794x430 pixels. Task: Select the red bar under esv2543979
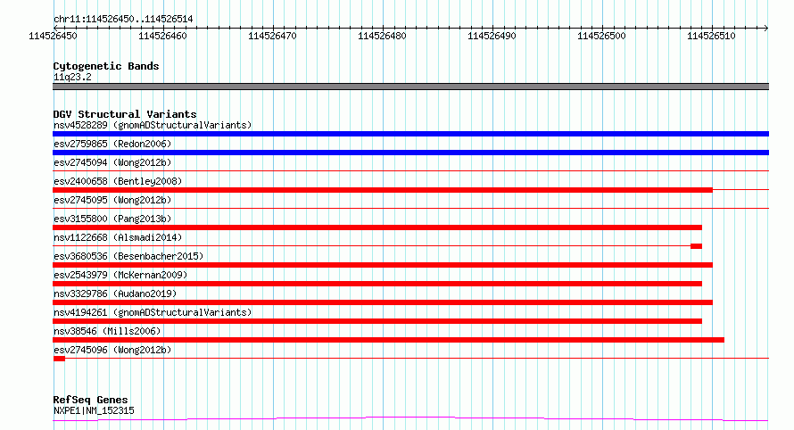point(377,284)
